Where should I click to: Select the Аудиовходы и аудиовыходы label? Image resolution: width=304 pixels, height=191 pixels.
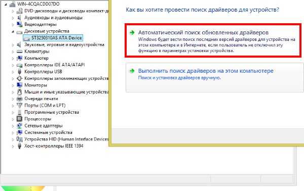tap(53, 18)
